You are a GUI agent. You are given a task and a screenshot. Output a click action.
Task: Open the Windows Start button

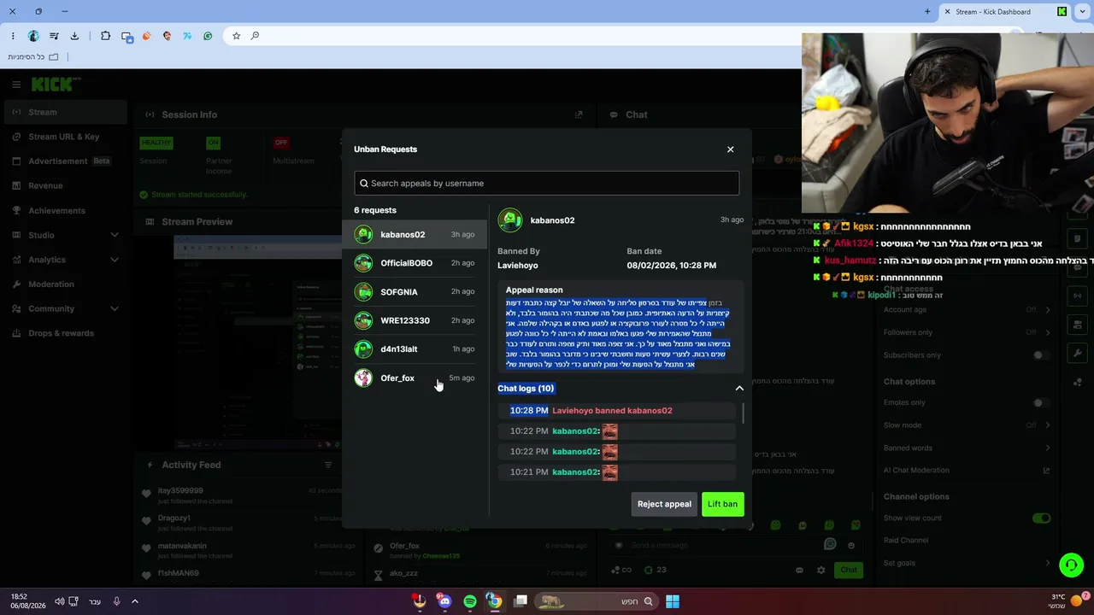pyautogui.click(x=673, y=601)
